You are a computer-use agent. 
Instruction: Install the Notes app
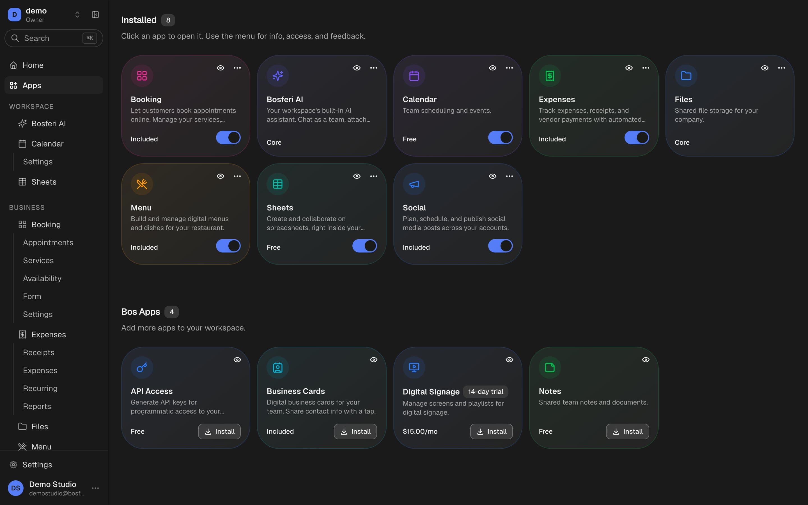coord(627,431)
